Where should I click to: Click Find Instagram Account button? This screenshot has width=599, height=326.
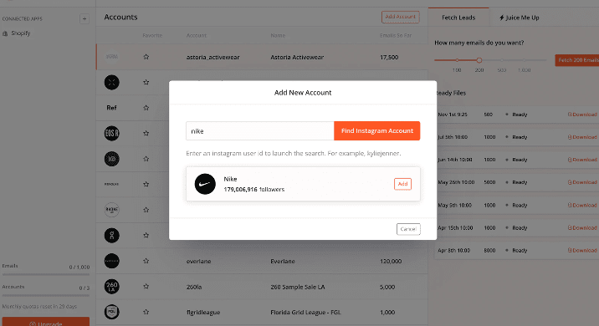point(376,130)
